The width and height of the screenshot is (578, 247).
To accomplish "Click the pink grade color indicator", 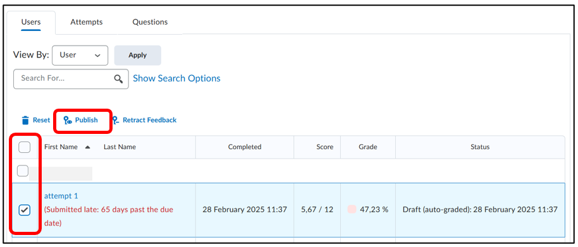I will (x=352, y=210).
